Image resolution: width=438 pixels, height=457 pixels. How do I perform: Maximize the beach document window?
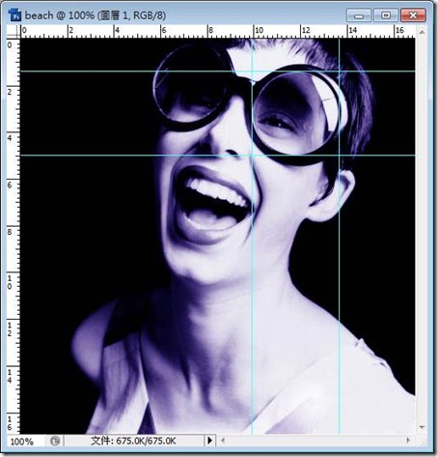pos(386,15)
